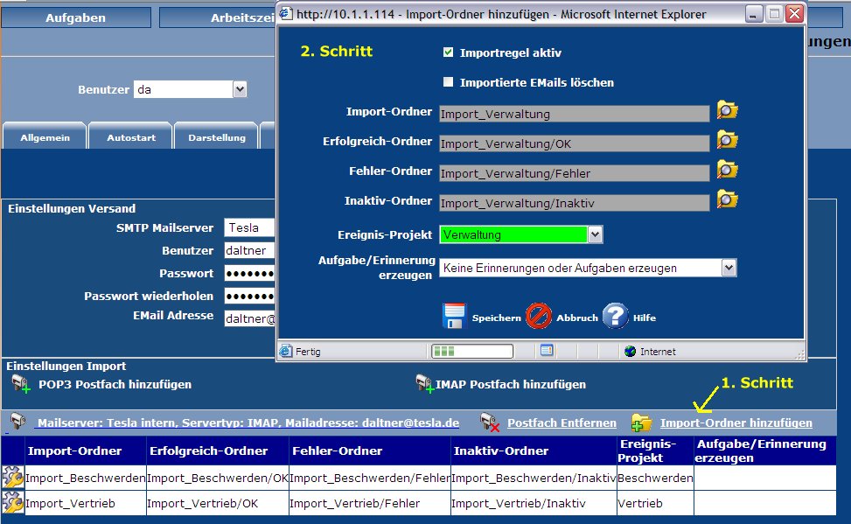Click the browse icon beside Erfolgreich-Ordner field
Viewport: 851px width, 524px height.
point(727,140)
